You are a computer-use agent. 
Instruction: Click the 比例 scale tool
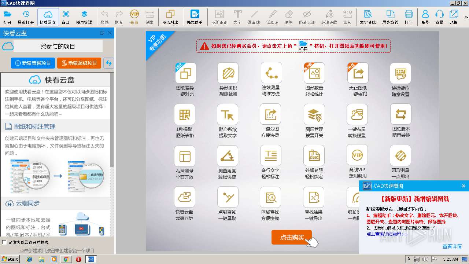tap(347, 17)
